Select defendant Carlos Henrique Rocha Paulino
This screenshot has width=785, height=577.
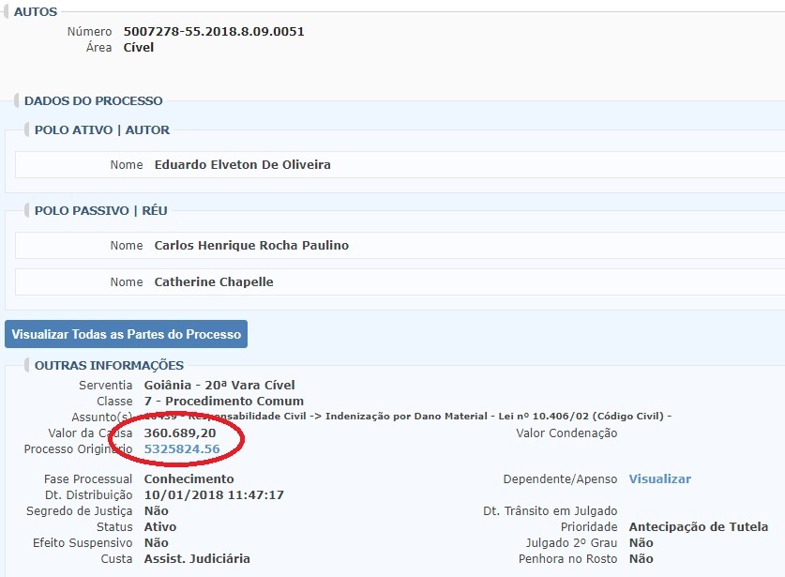251,246
